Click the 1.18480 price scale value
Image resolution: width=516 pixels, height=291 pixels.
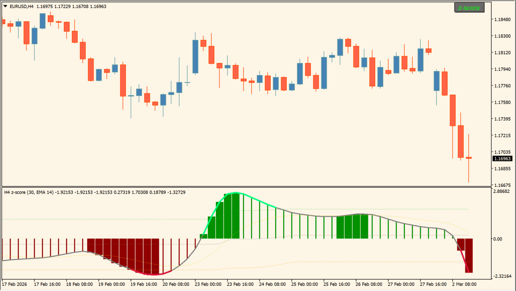(x=502, y=19)
